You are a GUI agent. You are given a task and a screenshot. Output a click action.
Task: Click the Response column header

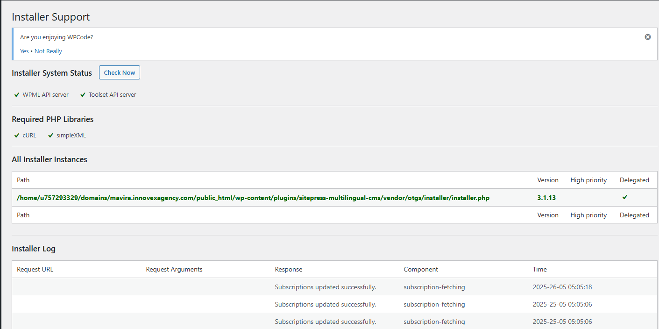click(x=289, y=269)
